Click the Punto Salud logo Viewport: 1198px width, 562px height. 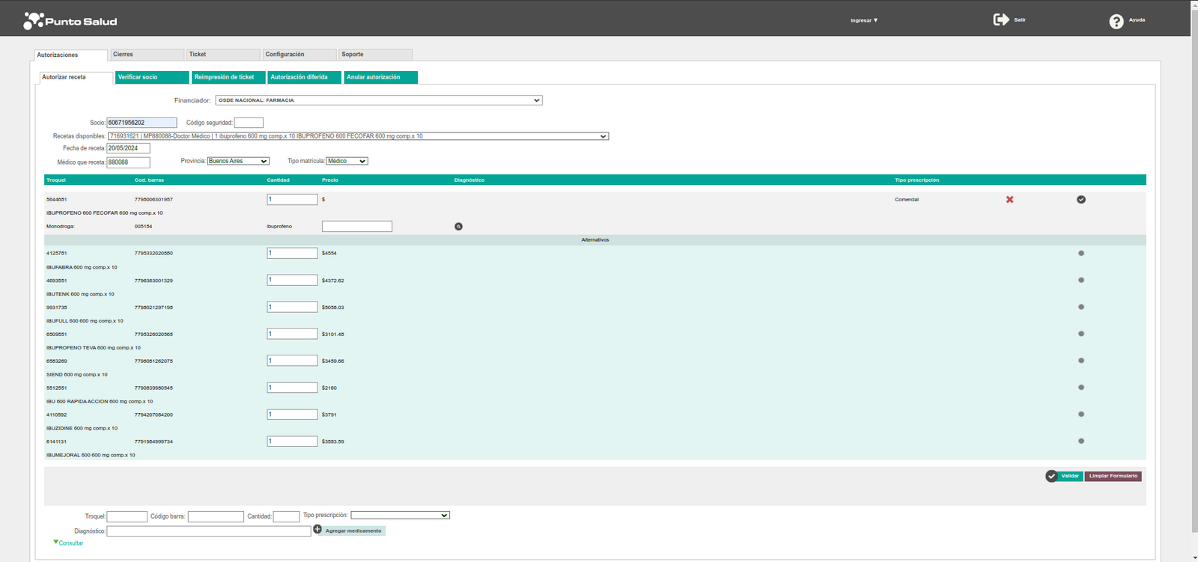70,21
